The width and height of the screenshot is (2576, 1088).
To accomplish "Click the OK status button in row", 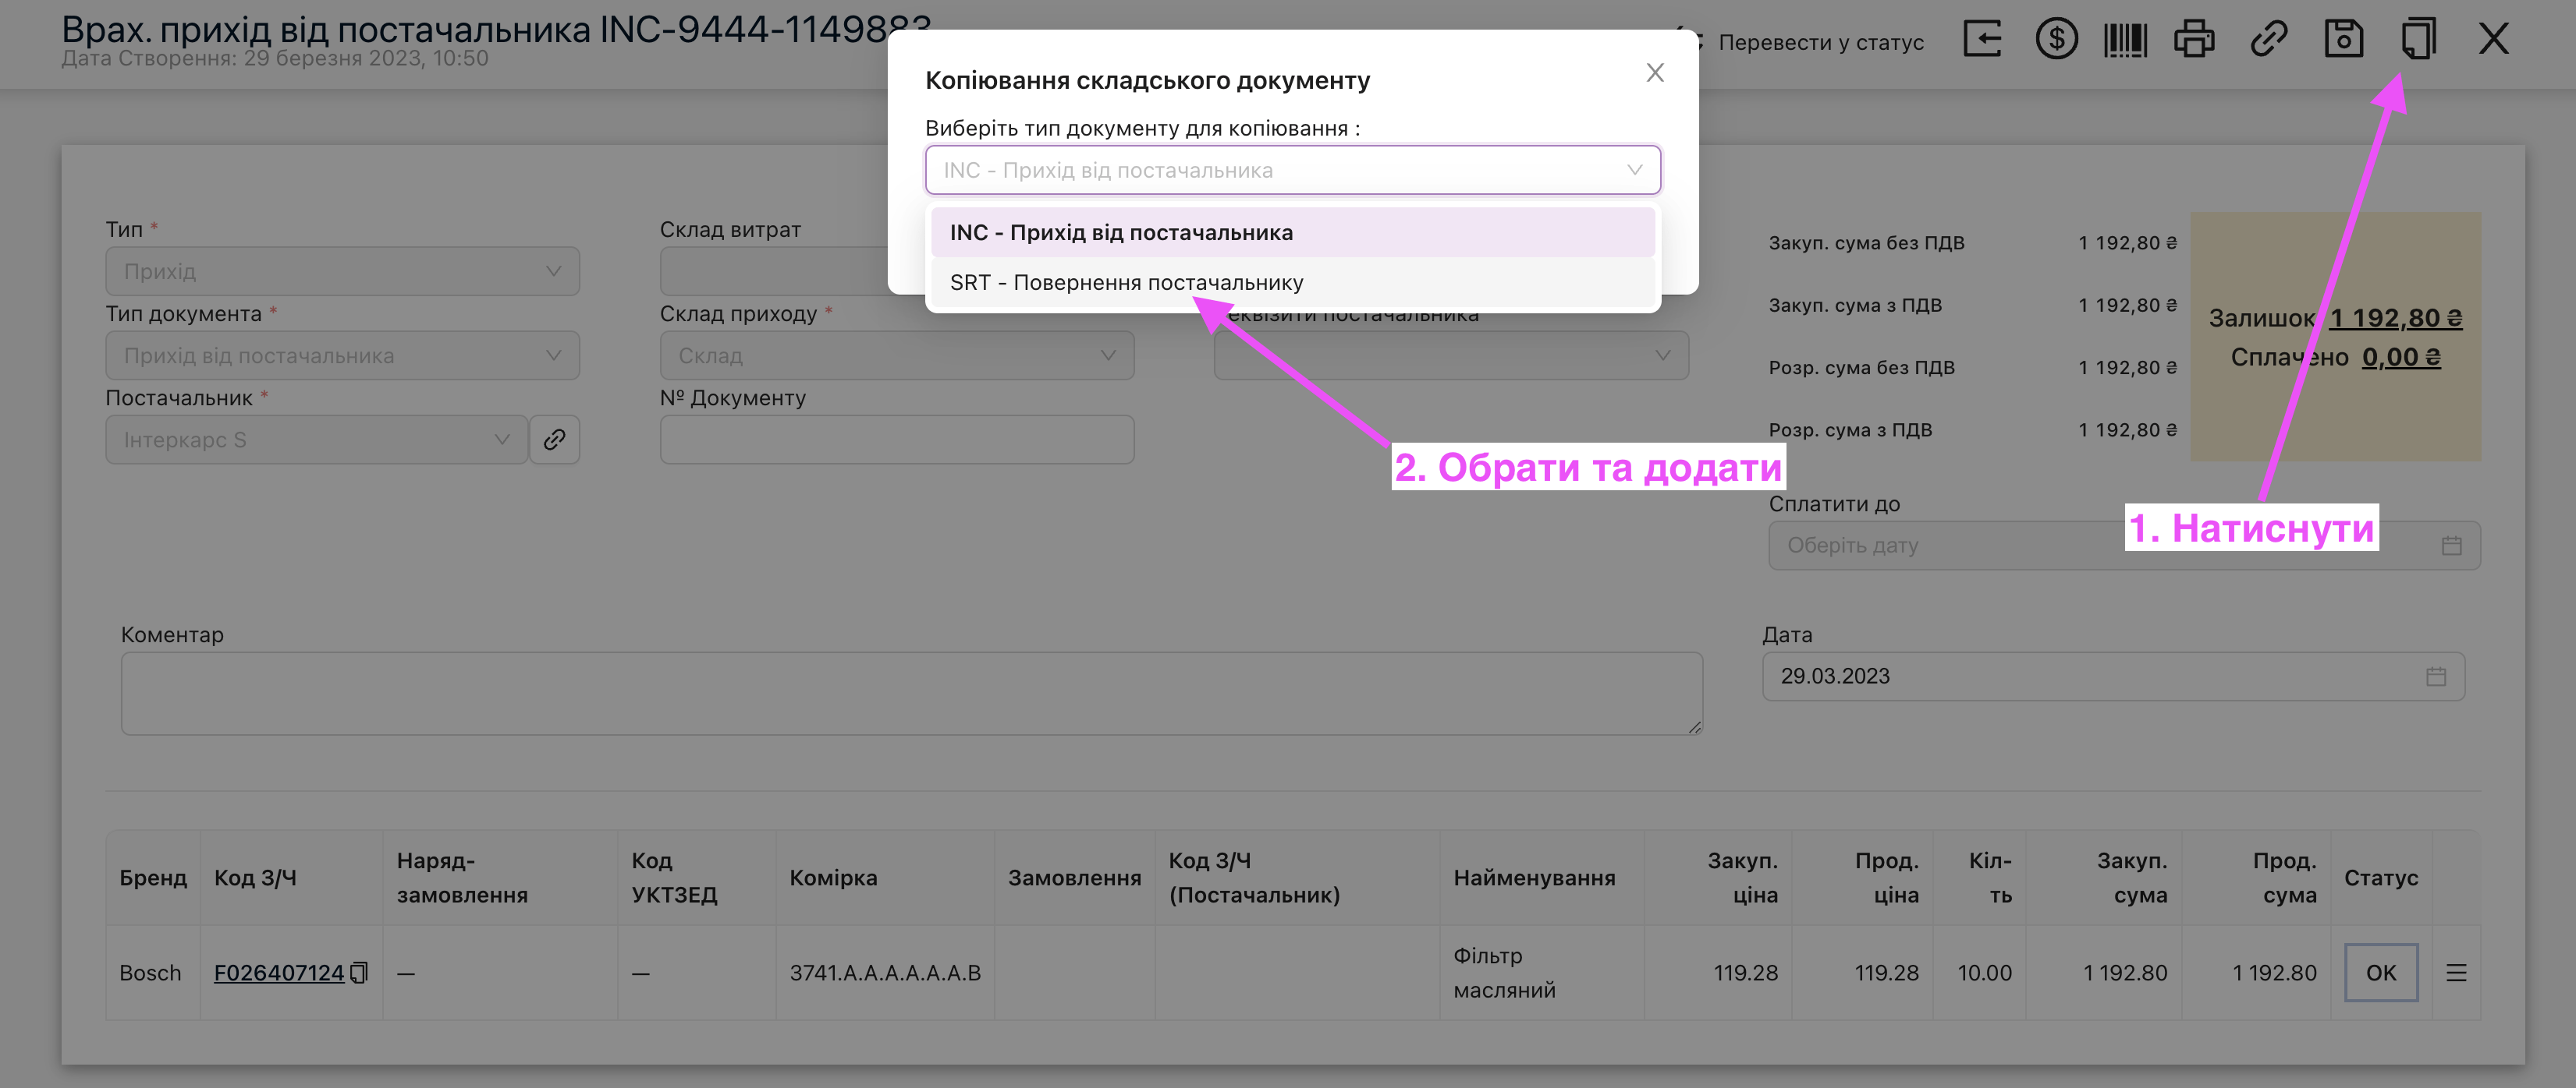I will click(2380, 972).
